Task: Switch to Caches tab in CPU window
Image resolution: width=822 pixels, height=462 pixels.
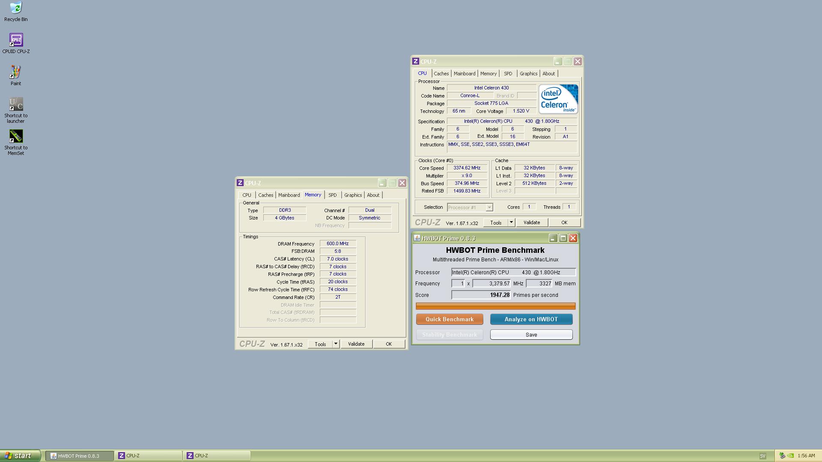Action: click(x=441, y=74)
